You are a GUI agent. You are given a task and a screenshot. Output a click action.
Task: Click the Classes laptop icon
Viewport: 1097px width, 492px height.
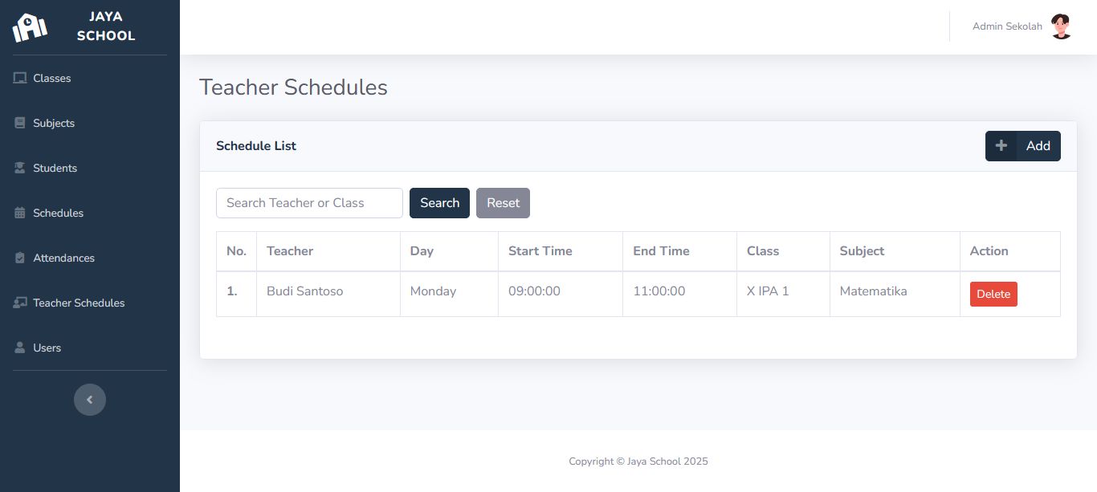(x=20, y=78)
